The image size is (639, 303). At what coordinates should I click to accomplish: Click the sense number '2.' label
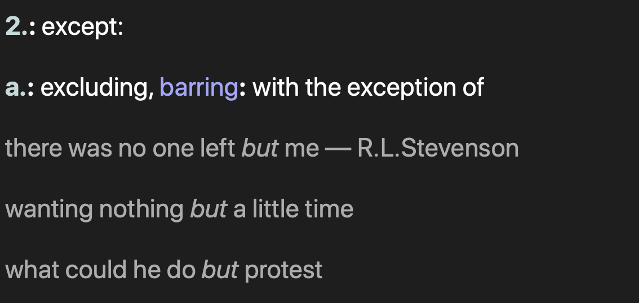[16, 27]
